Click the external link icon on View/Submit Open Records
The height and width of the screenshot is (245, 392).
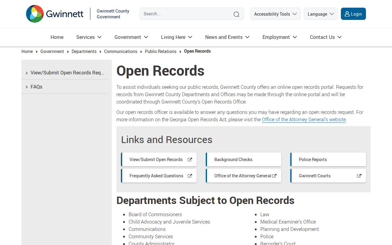click(x=190, y=160)
